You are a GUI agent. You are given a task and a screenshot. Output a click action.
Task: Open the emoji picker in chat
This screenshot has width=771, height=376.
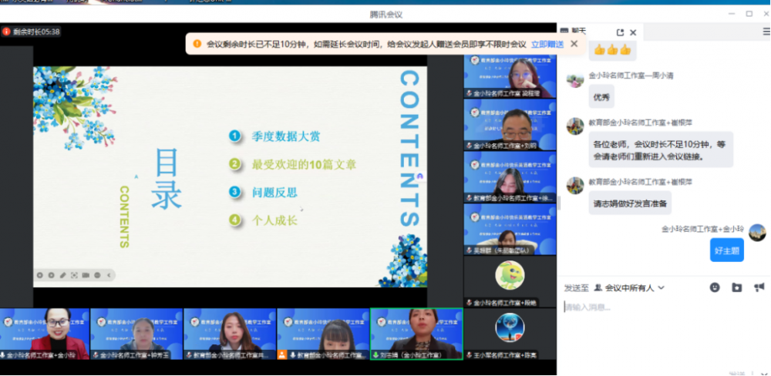click(x=715, y=287)
